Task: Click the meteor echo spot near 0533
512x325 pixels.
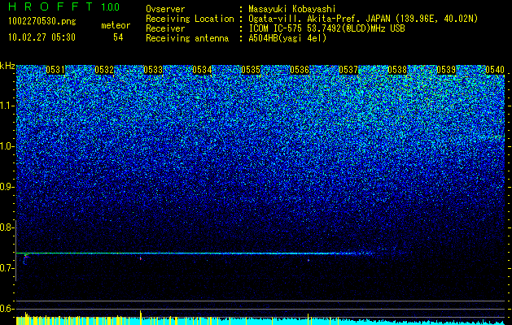Action: (x=141, y=258)
